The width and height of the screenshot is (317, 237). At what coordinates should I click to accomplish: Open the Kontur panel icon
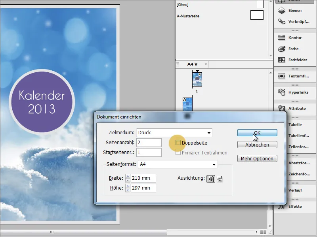point(282,38)
